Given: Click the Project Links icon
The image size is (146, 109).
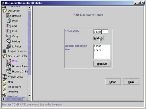Looking at the screenshot, I should [x=5, y=76].
